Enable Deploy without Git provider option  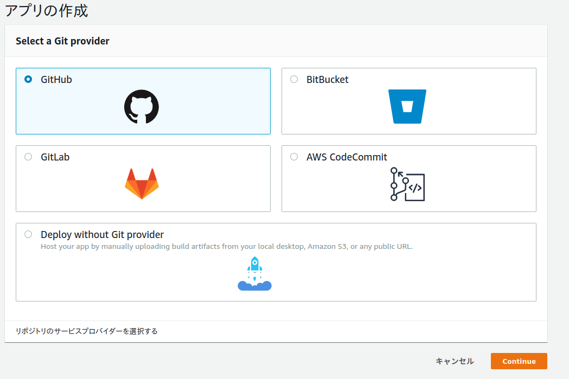[x=28, y=234]
